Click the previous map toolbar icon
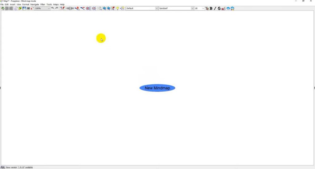315x169 pixels. [7, 8]
